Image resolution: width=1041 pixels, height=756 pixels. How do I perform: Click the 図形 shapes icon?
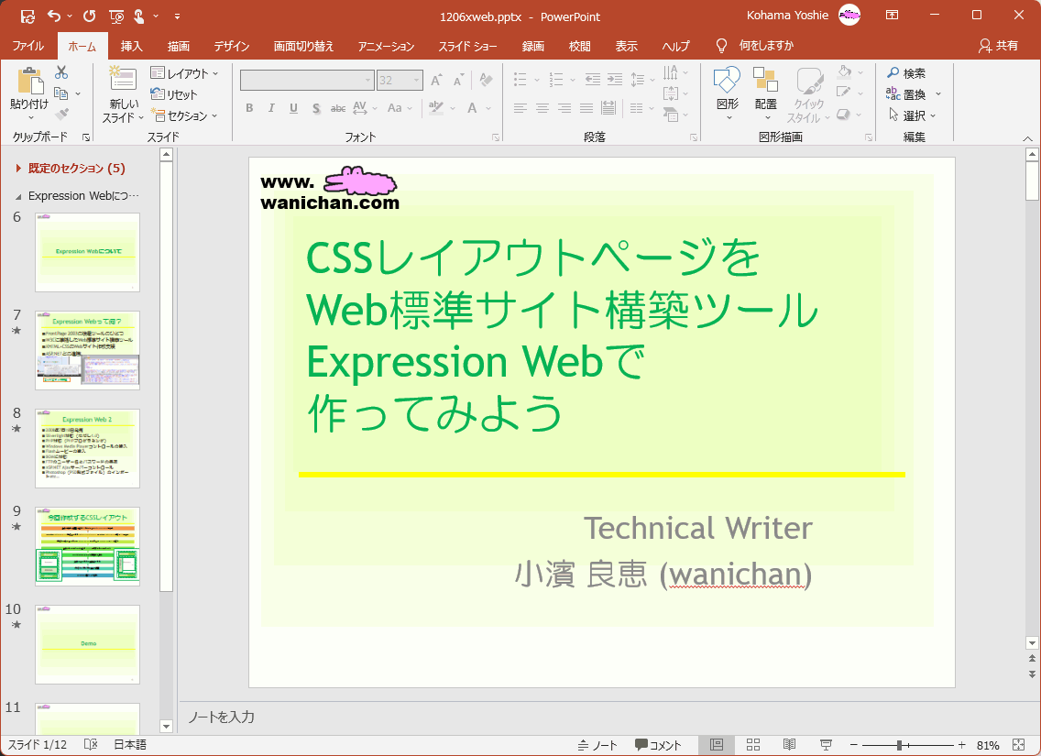(x=728, y=81)
